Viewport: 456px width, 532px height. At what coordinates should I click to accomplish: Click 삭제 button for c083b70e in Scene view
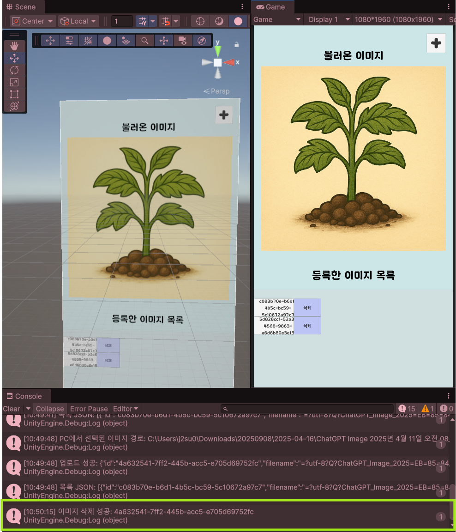pyautogui.click(x=108, y=345)
